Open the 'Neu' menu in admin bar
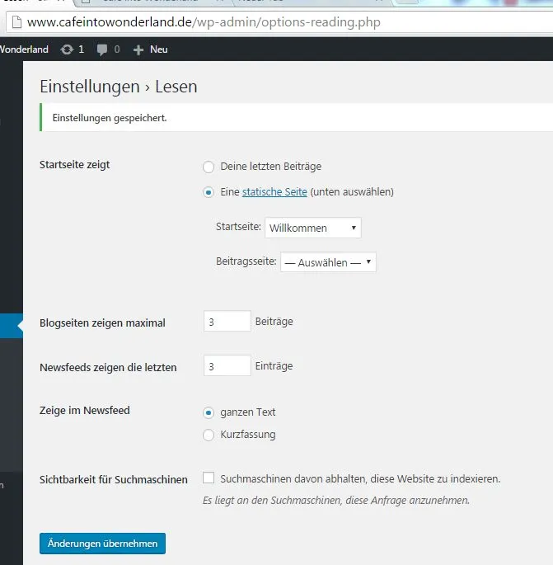This screenshot has height=565, width=553. coord(158,49)
